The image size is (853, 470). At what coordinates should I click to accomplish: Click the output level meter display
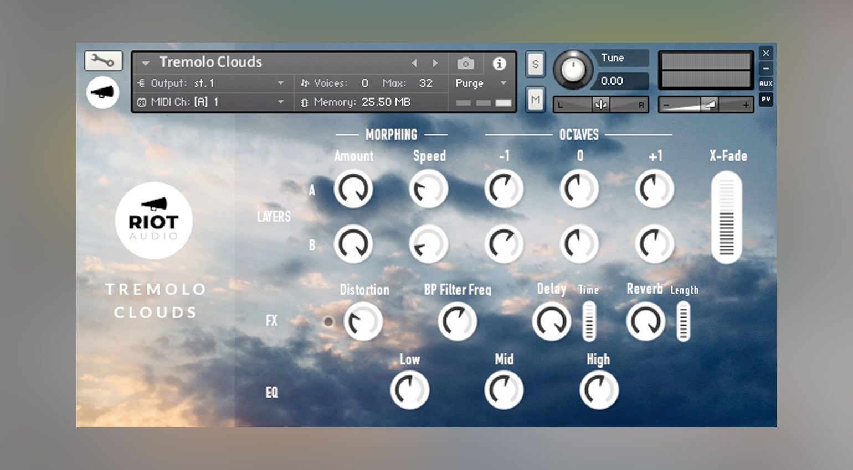[706, 71]
